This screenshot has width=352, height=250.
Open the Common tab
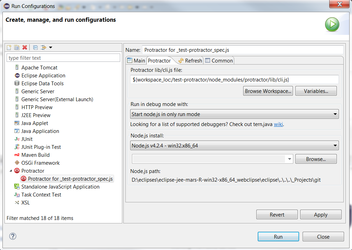pyautogui.click(x=219, y=61)
